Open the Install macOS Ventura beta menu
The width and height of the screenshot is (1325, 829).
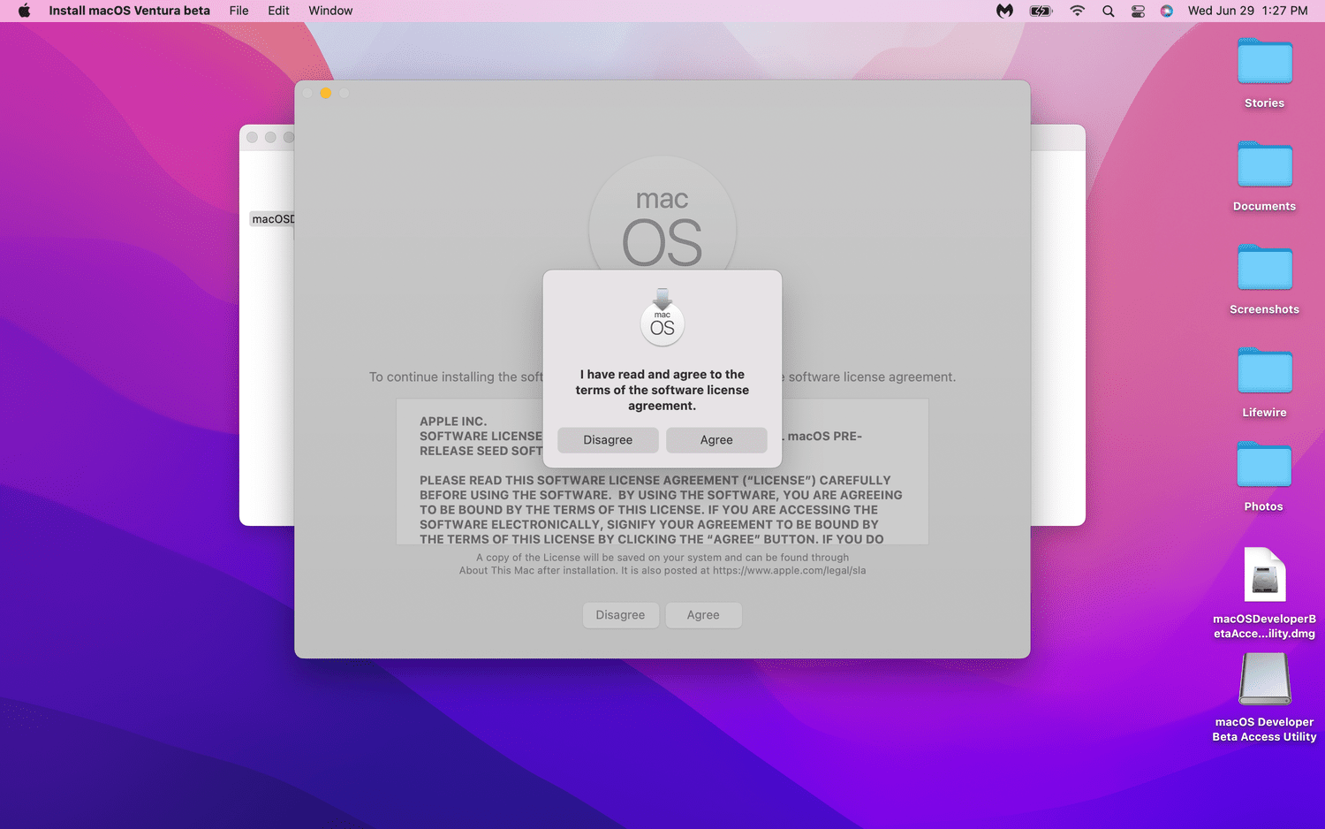pos(129,11)
